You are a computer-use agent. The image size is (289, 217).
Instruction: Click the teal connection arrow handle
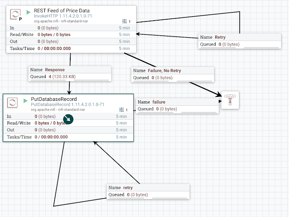[68, 119]
